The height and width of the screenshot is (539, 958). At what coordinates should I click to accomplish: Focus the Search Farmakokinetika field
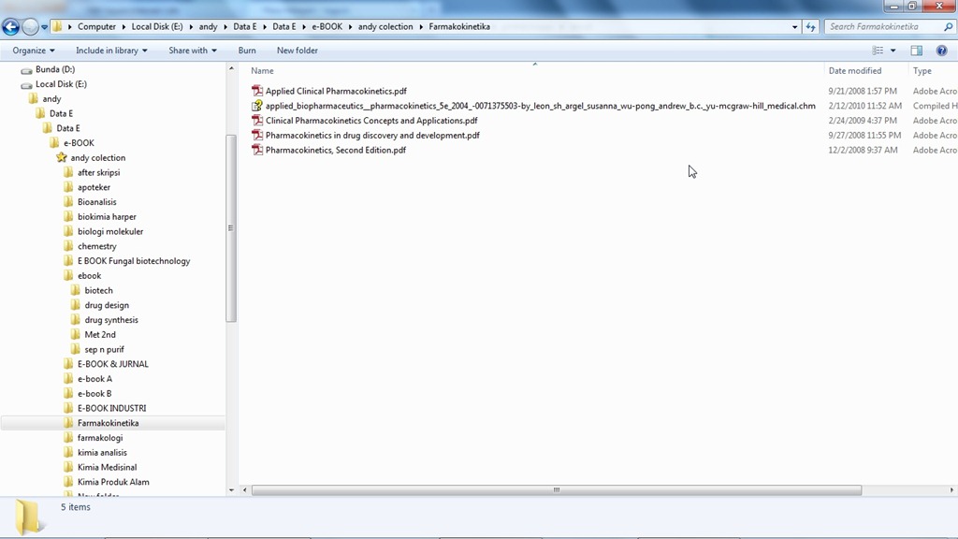[884, 27]
